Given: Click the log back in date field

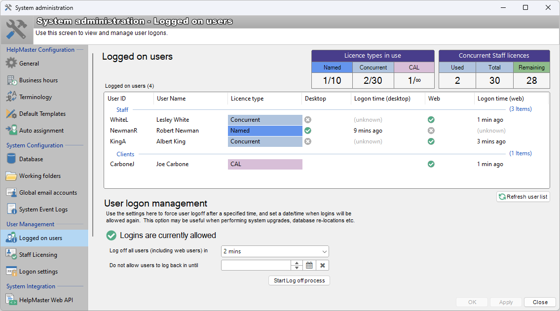Looking at the screenshot, I should coord(256,265).
